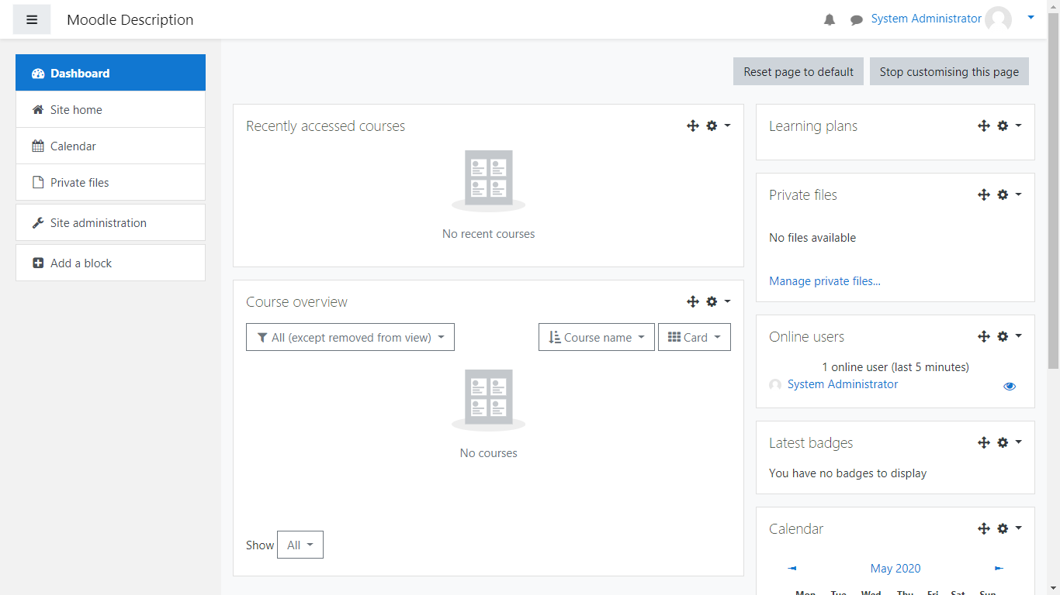Open the notifications bell icon

[830, 20]
